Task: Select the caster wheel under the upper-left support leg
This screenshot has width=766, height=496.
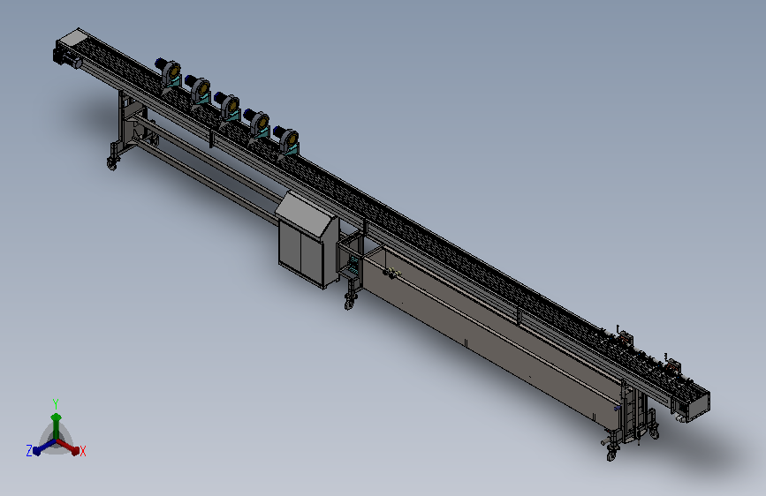Action: (x=112, y=164)
